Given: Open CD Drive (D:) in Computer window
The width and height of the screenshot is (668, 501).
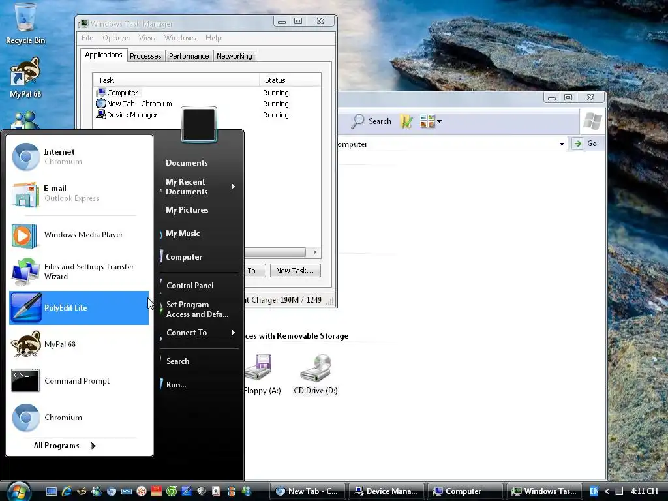Looking at the screenshot, I should pos(316,374).
